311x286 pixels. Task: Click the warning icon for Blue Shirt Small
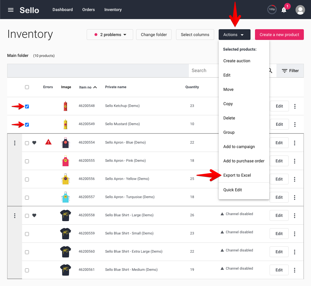click(x=222, y=232)
